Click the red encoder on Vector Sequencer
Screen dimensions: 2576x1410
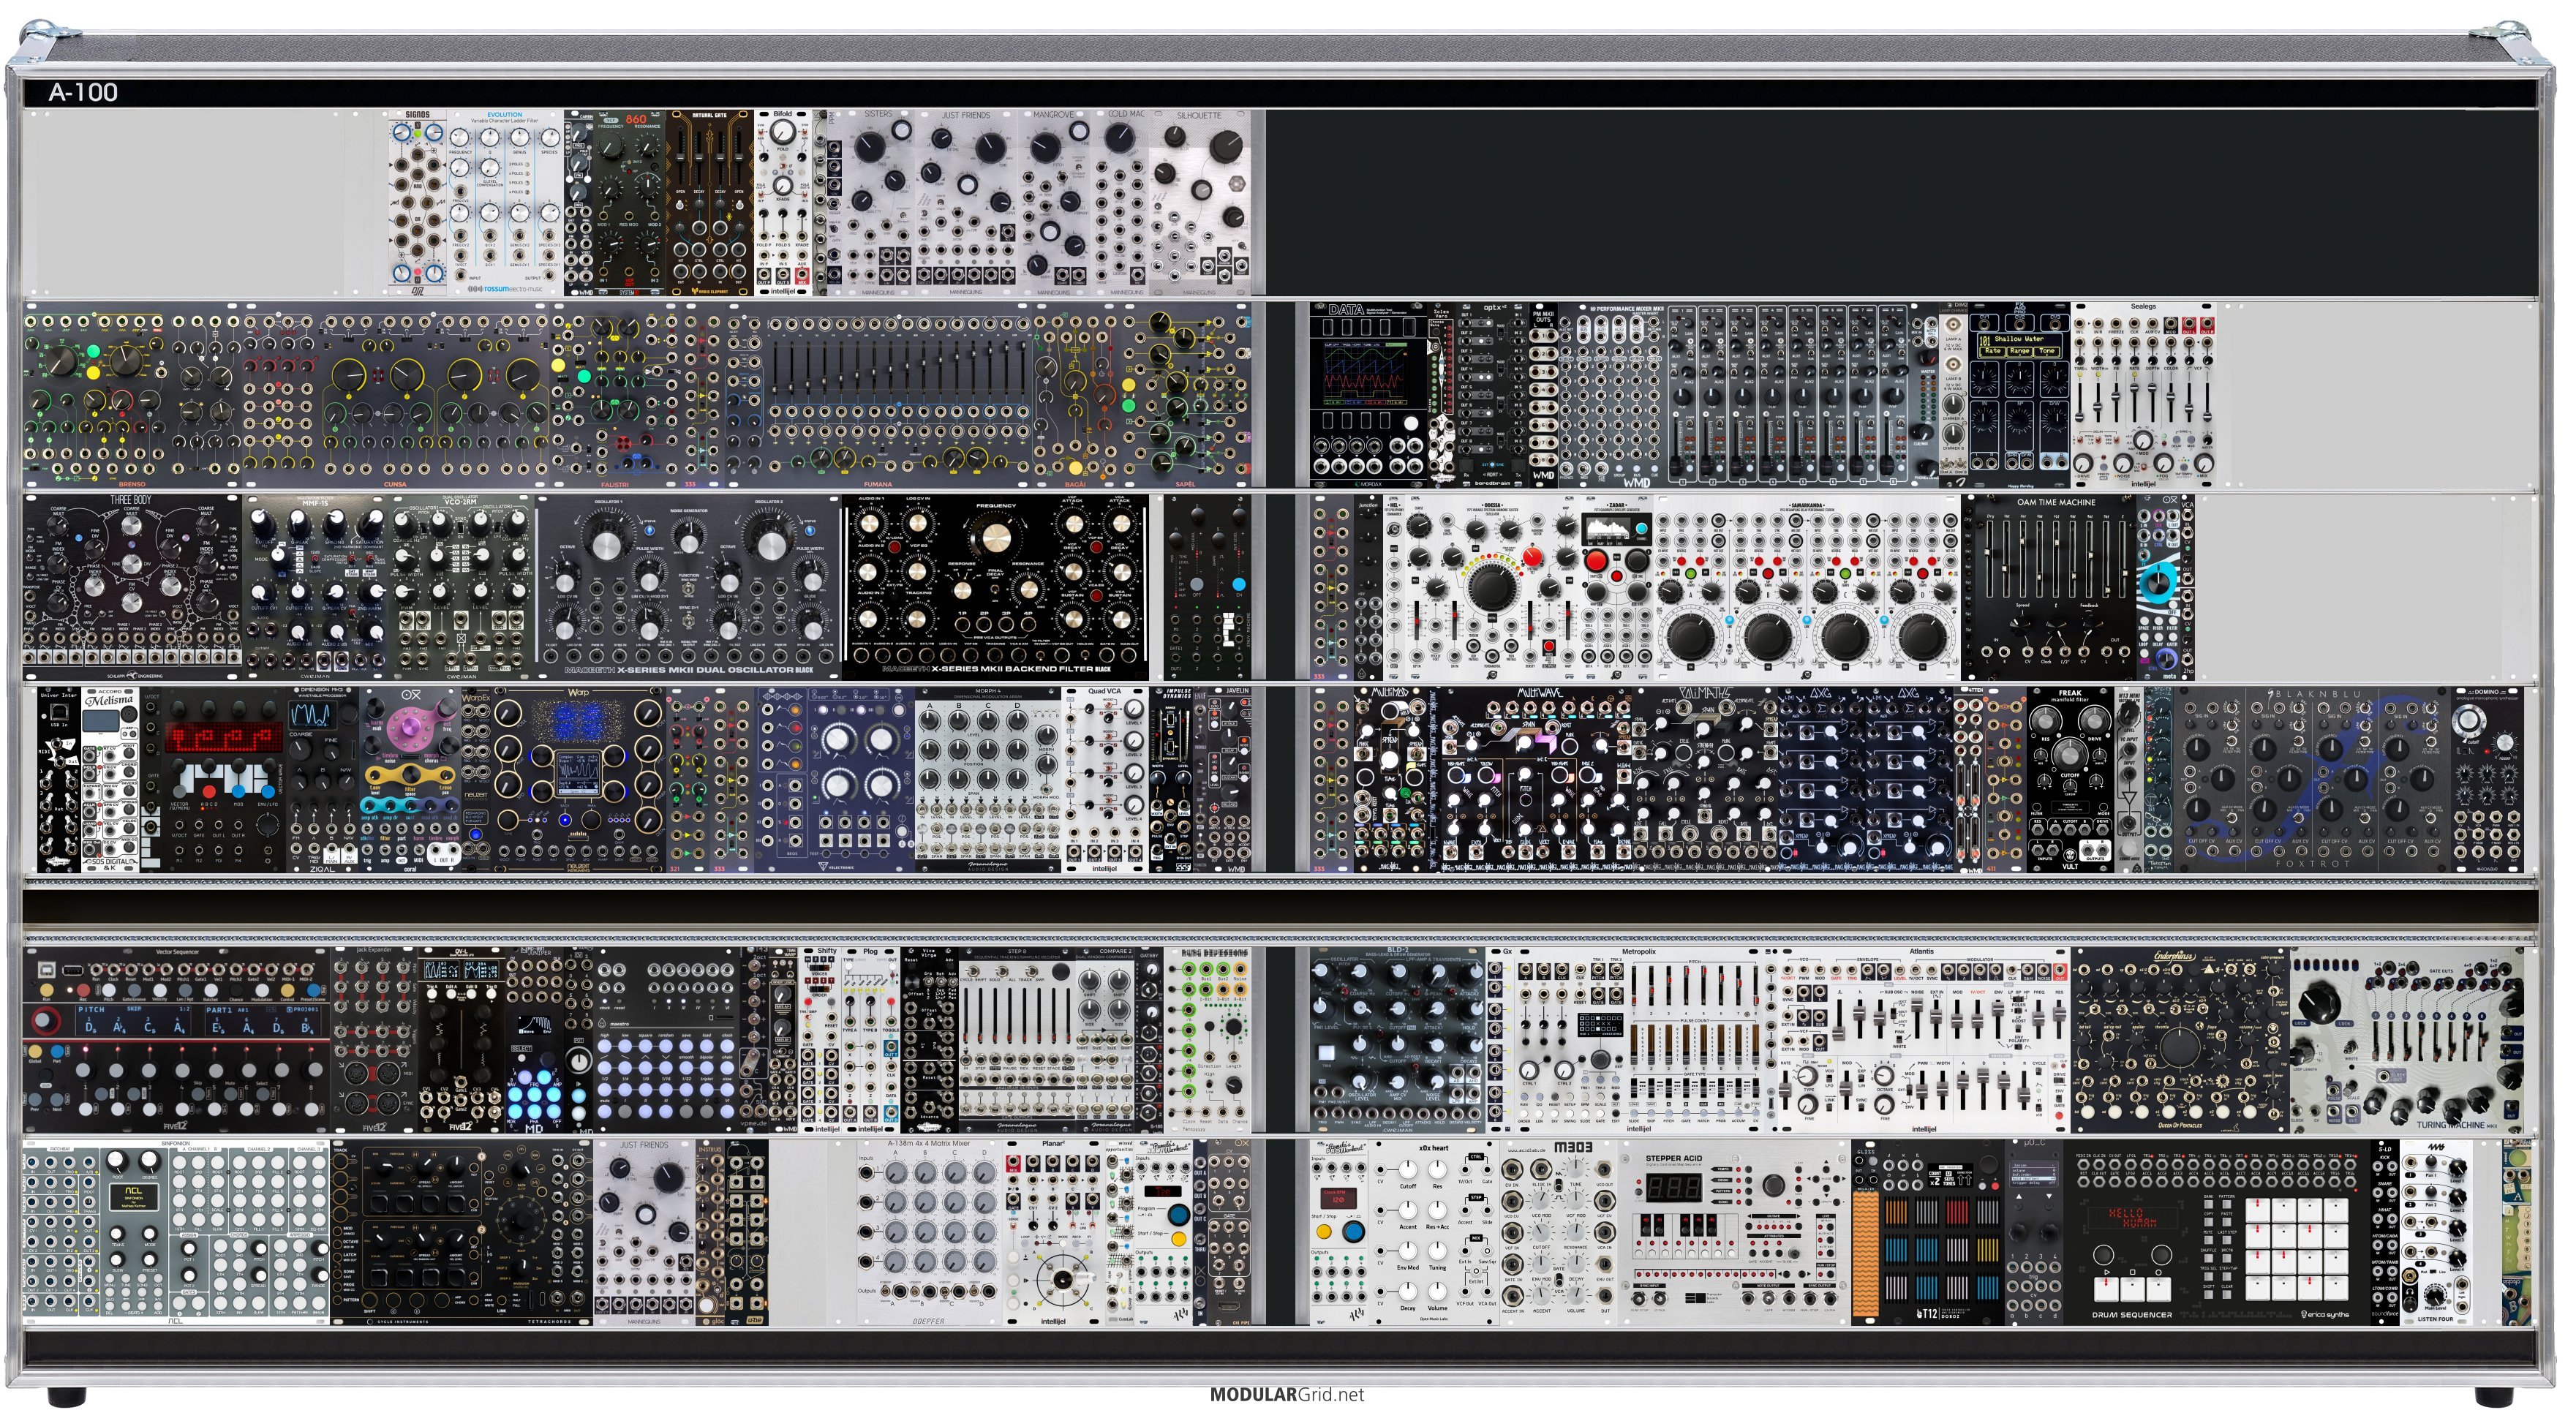(45, 1022)
